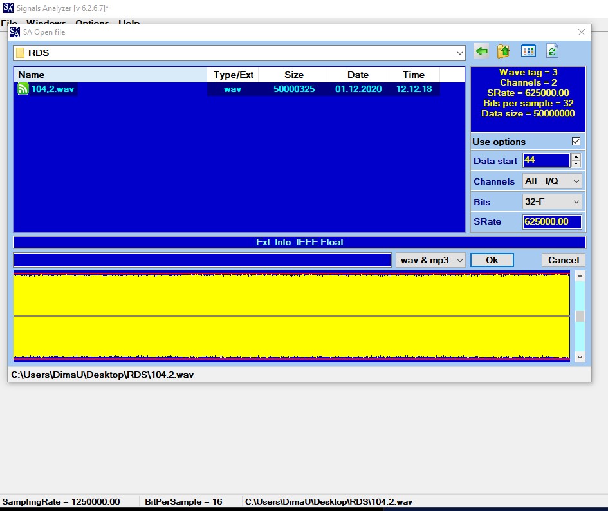Change the file list view mode icon
Viewport: 608px width, 511px height.
pos(528,51)
